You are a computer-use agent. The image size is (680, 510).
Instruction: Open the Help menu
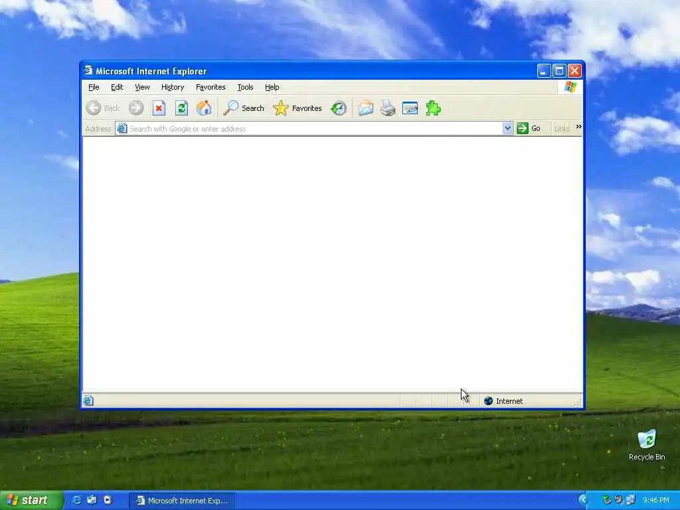point(272,87)
